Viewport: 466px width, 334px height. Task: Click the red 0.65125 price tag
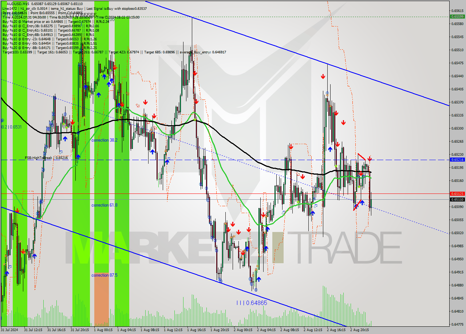click(457, 194)
